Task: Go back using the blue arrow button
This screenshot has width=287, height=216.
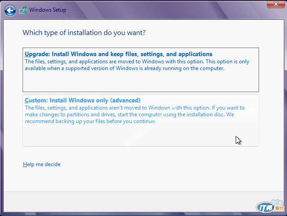Action: (10, 10)
